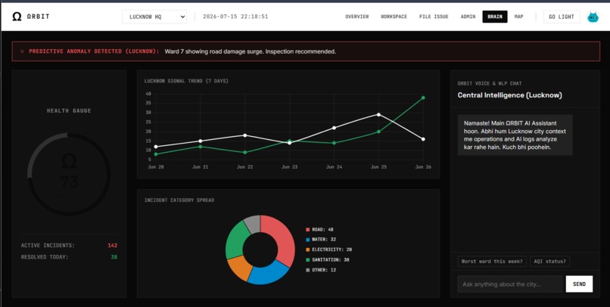Viewport: 610px width, 307px height.
Task: Choose 'Worst ward this week?' suggestion
Action: tap(492, 262)
